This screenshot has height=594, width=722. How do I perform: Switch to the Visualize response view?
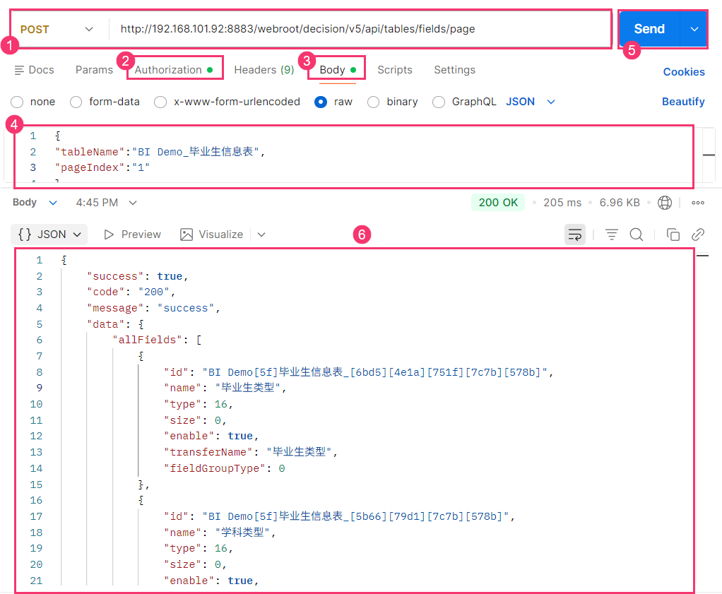click(x=212, y=234)
